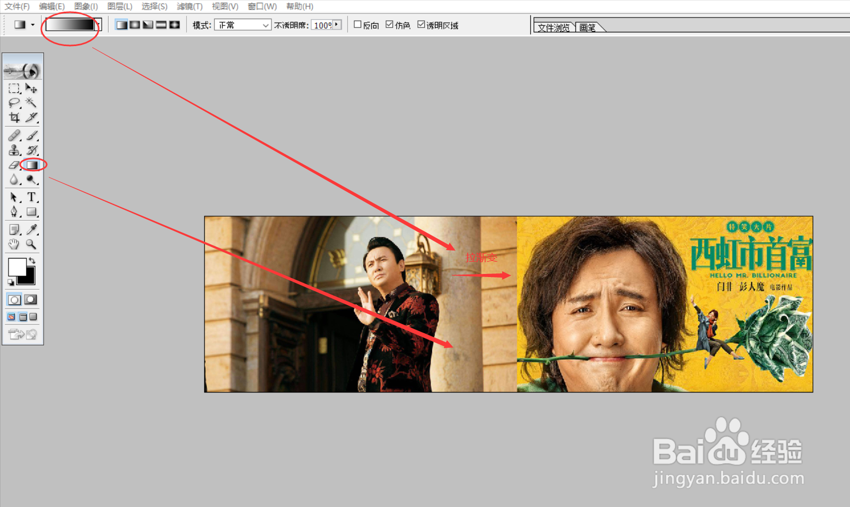Select the Zoom tool
The width and height of the screenshot is (850, 507).
[31, 244]
